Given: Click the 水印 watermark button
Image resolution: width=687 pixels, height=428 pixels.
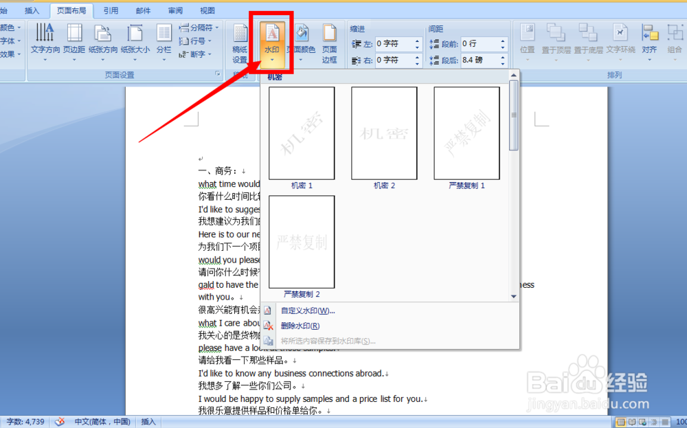Looking at the screenshot, I should 272,44.
